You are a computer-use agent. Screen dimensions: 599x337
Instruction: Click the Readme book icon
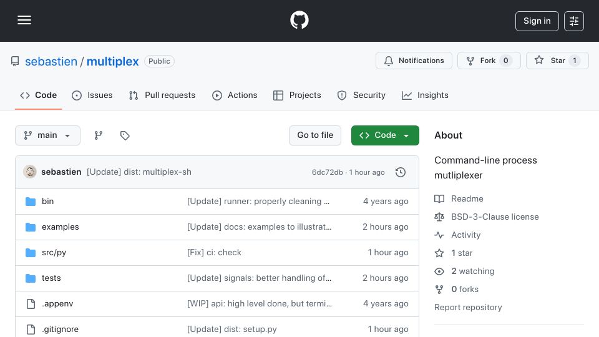439,198
